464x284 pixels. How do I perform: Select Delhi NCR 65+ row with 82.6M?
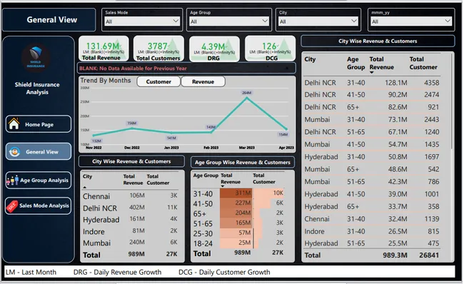point(372,107)
